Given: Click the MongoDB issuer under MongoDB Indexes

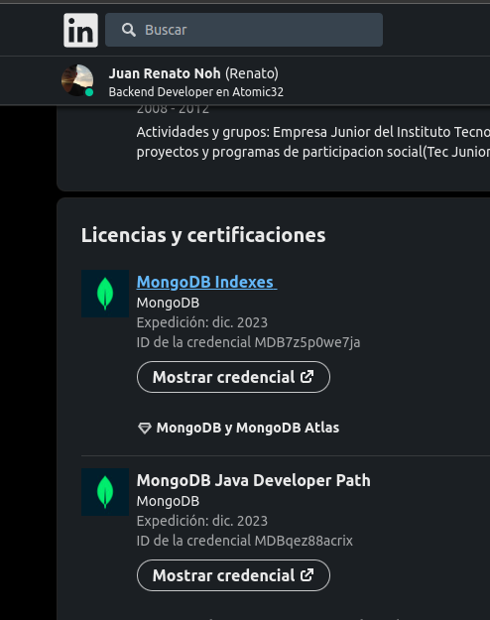Looking at the screenshot, I should (x=168, y=303).
